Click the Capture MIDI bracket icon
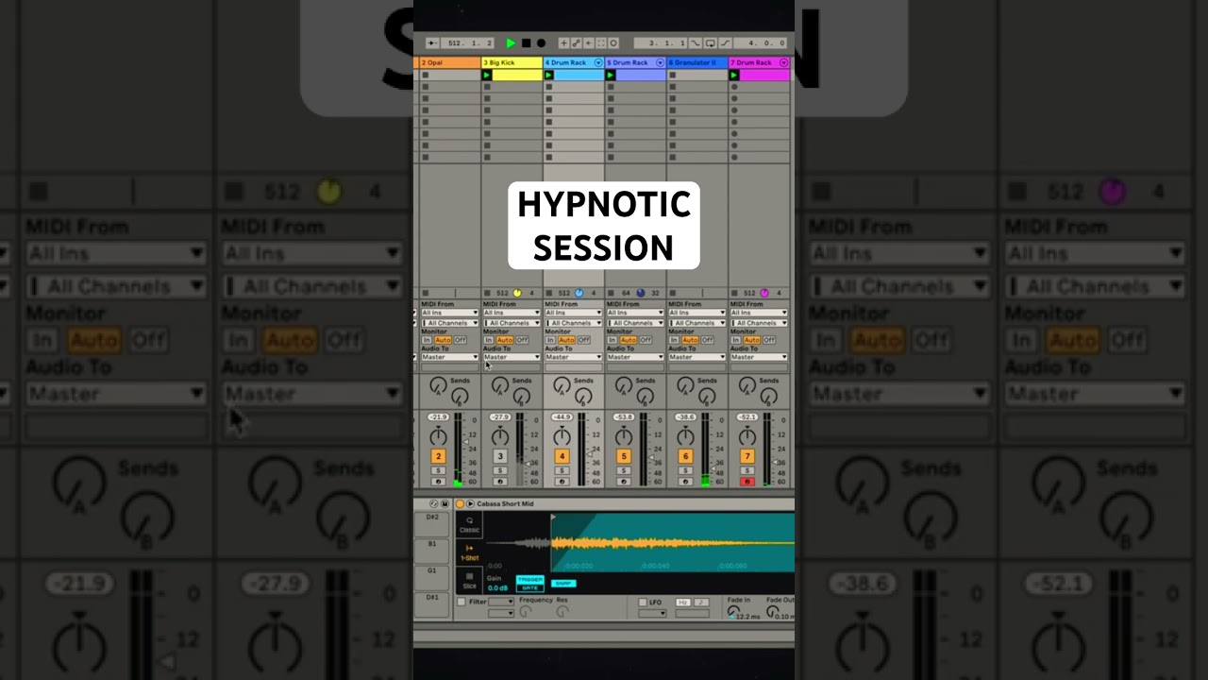The width and height of the screenshot is (1208, 680). point(601,42)
